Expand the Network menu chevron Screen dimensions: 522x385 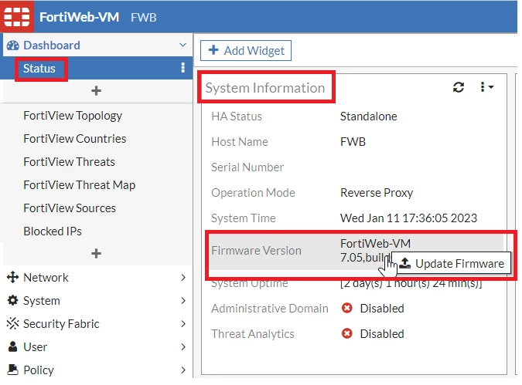point(183,278)
